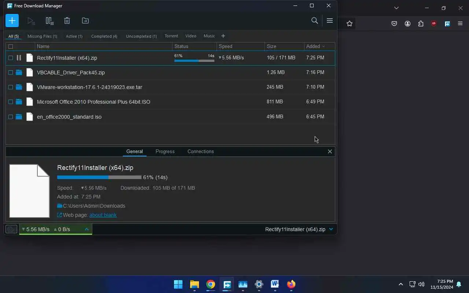Open Firefox Pocket save icon

394,23
